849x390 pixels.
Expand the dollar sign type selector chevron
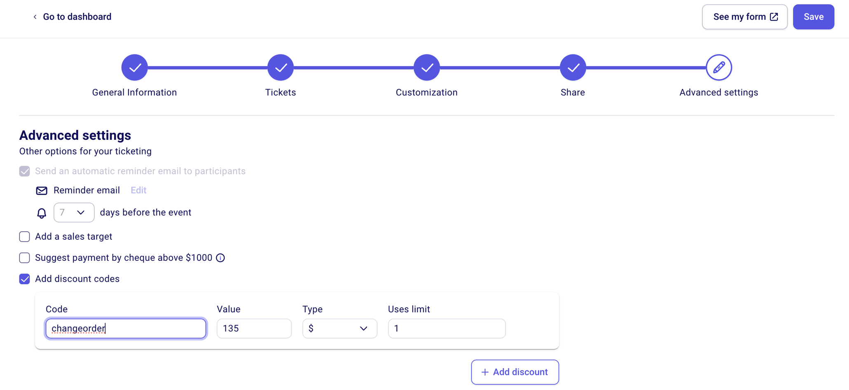pyautogui.click(x=363, y=328)
